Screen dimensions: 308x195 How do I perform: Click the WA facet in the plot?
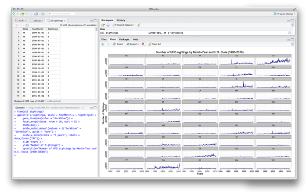163,164
